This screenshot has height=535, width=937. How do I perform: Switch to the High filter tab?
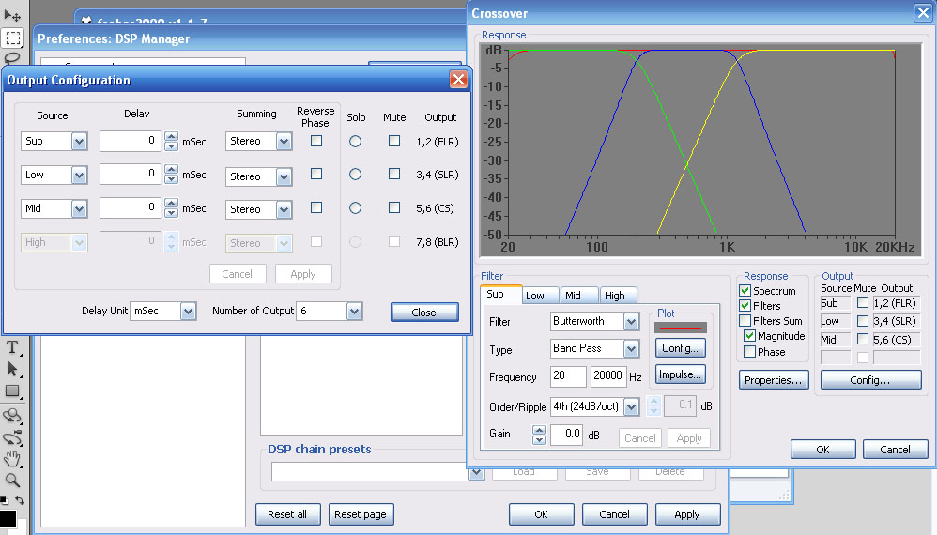(x=615, y=296)
